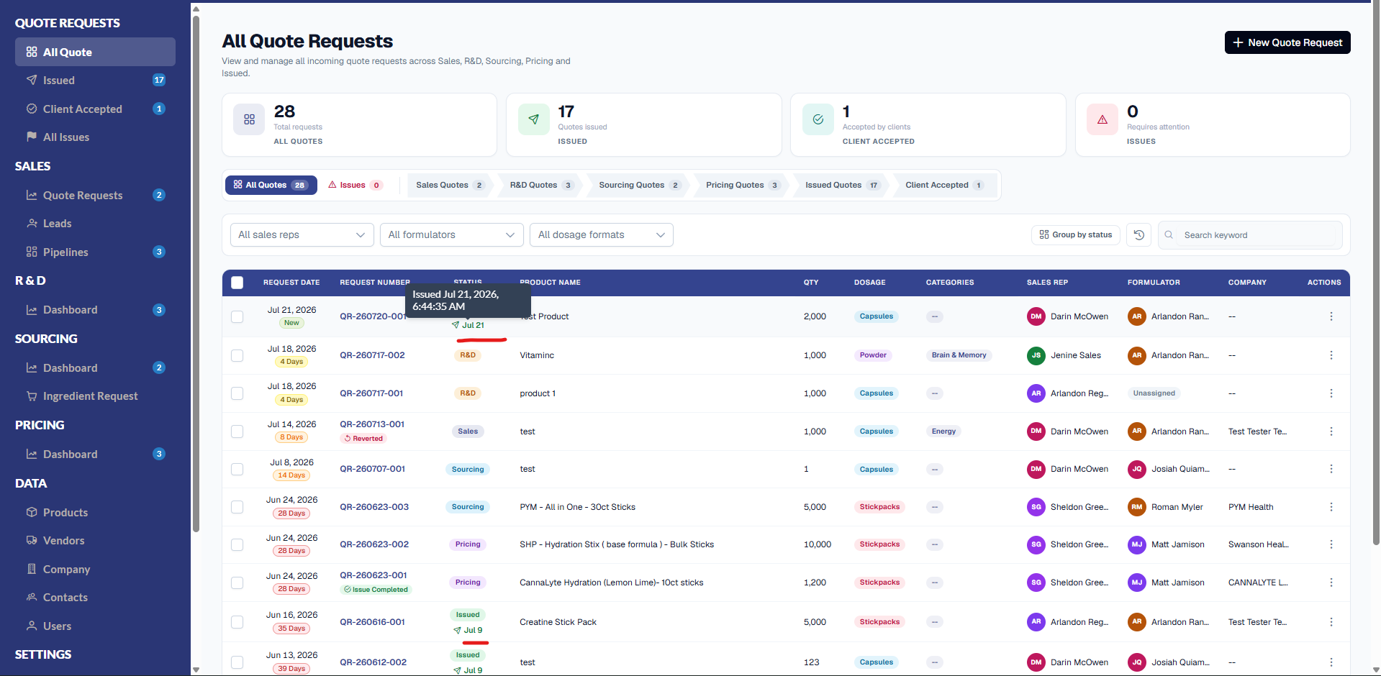Click the All Issues flag icon
This screenshot has width=1381, height=676.
(32, 137)
